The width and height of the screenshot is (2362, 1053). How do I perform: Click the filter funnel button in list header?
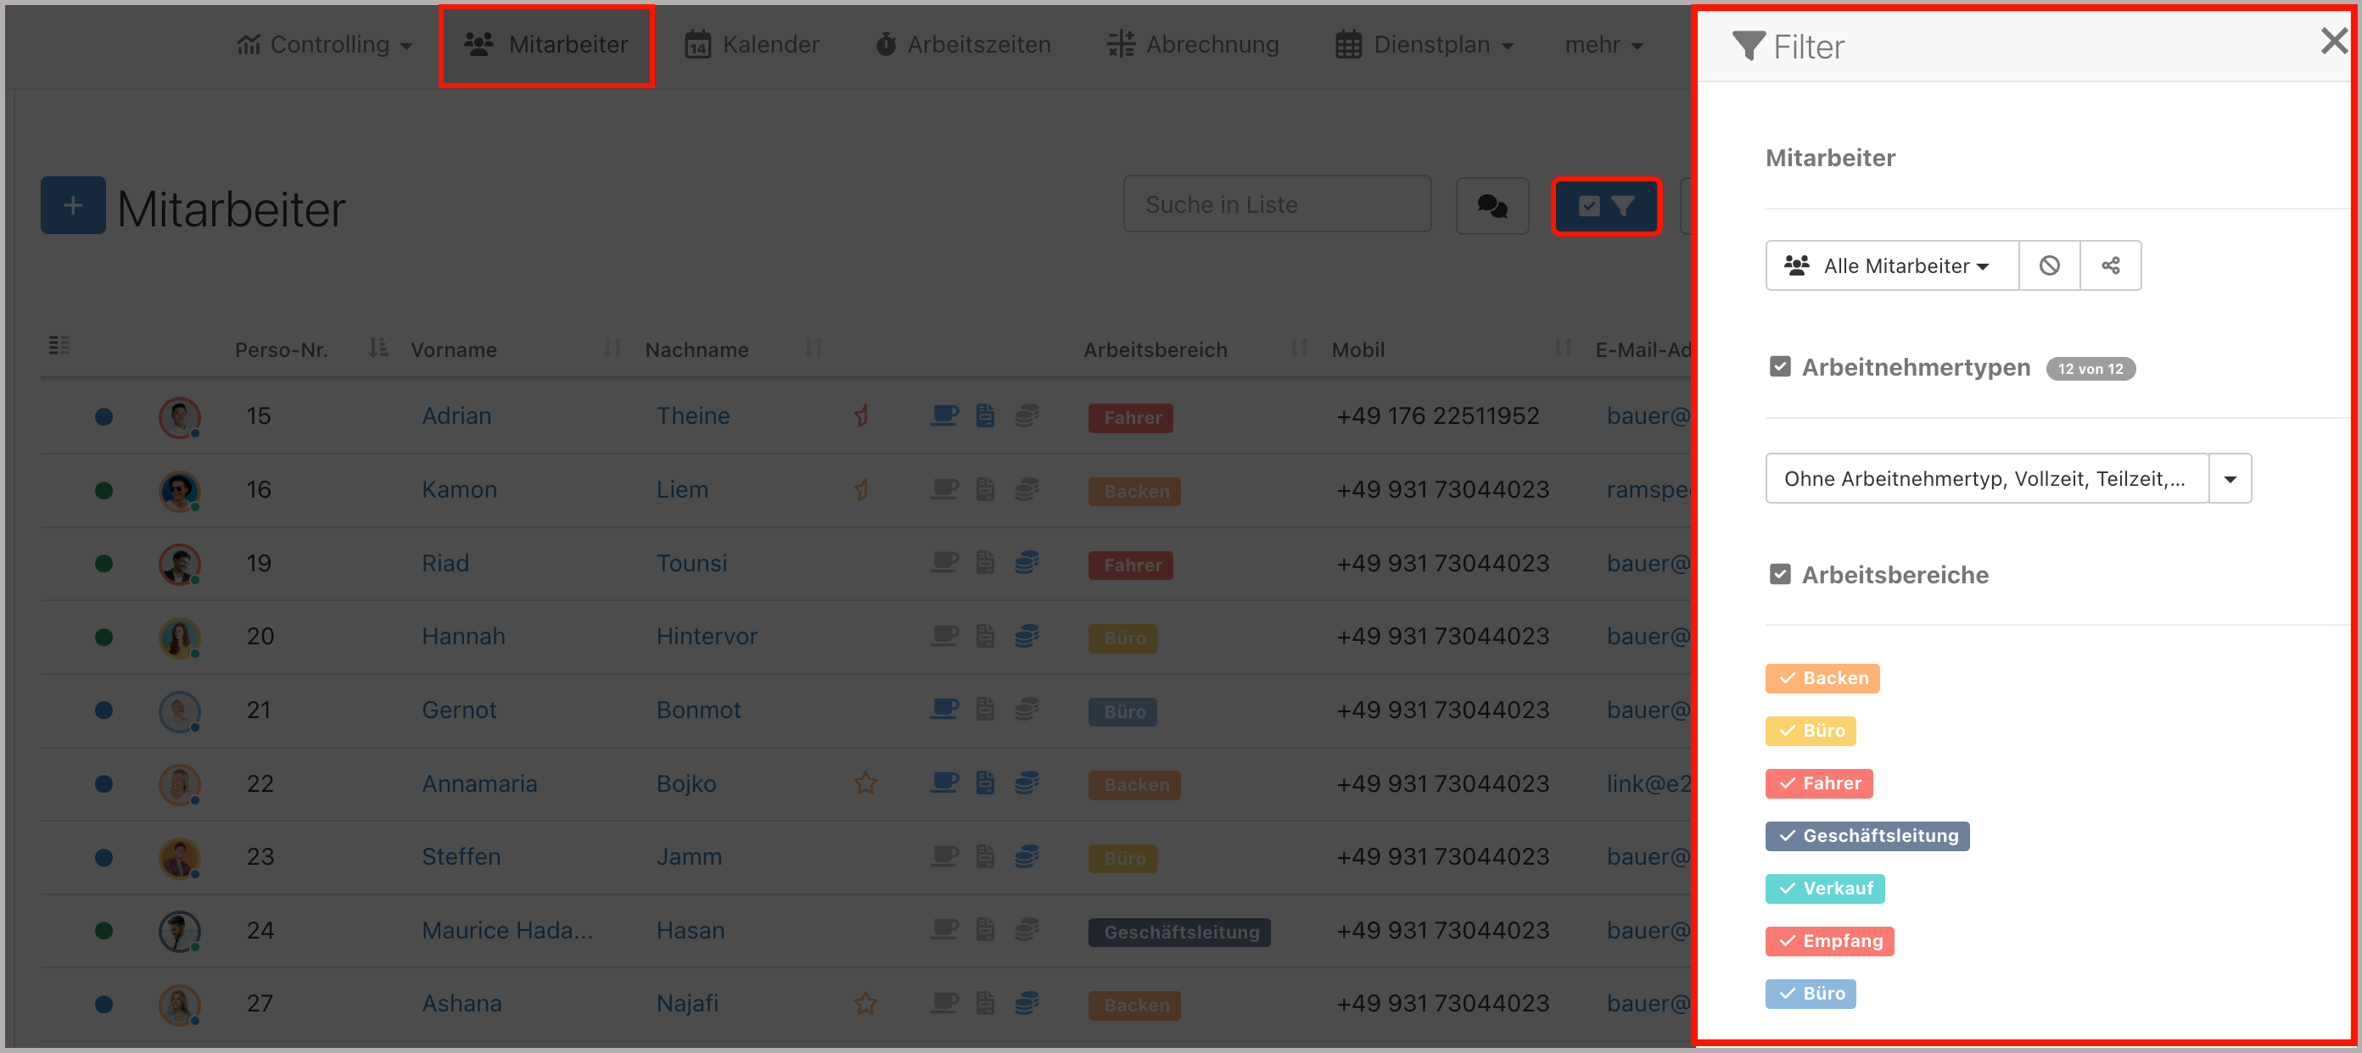click(x=1604, y=206)
